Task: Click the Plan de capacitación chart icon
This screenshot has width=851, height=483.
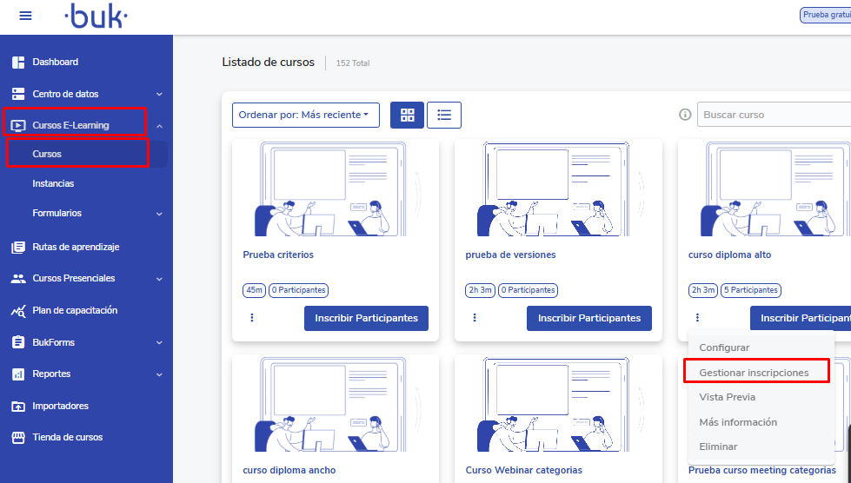Action: pyautogui.click(x=18, y=311)
